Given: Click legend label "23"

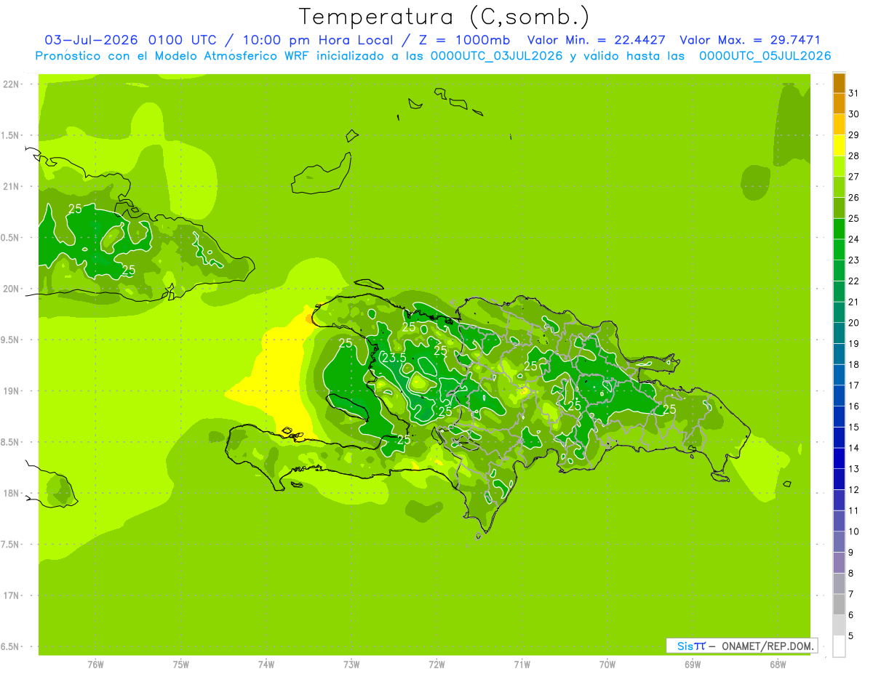Looking at the screenshot, I should 854,260.
